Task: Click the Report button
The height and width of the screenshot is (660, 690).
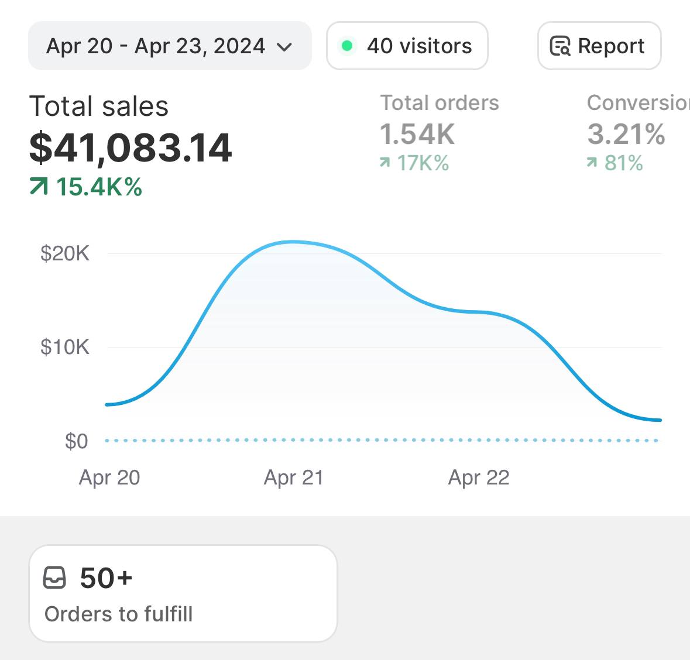Action: [x=599, y=46]
